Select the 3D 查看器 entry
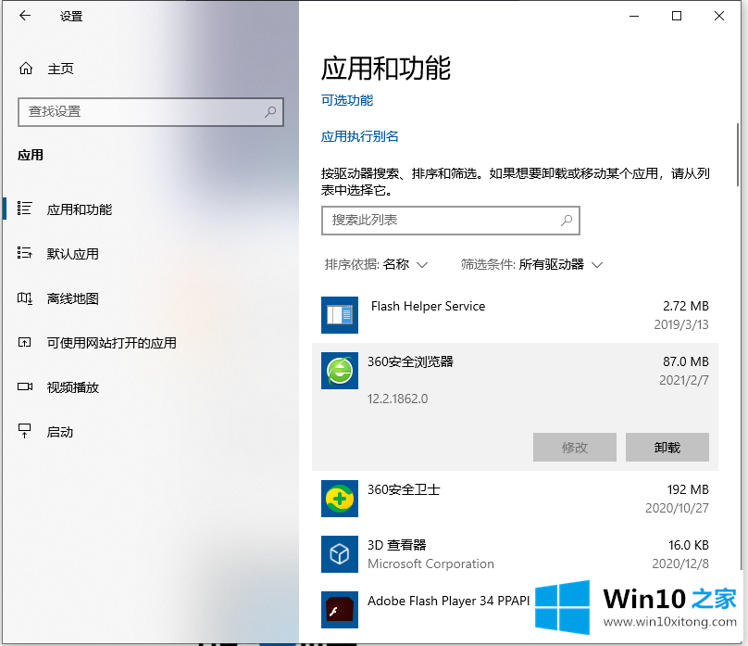The height and width of the screenshot is (646, 748). (x=515, y=554)
